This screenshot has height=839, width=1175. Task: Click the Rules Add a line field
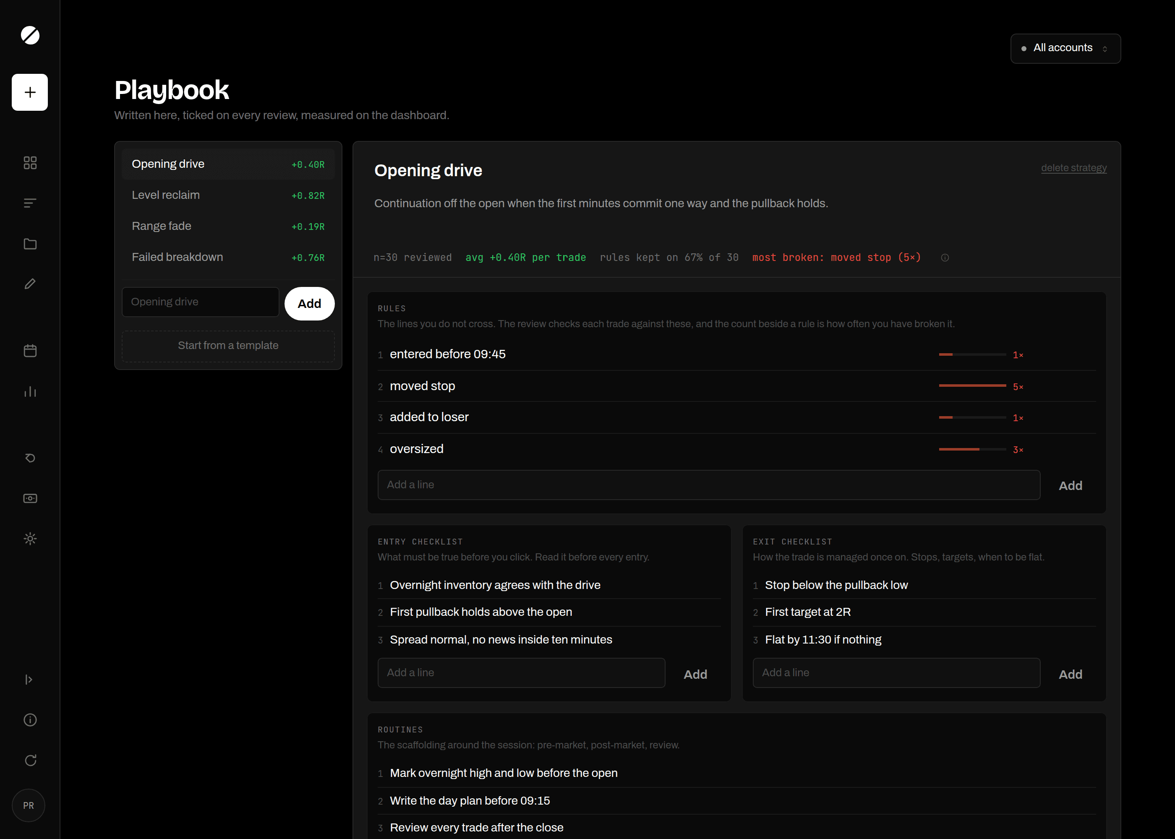coord(709,485)
